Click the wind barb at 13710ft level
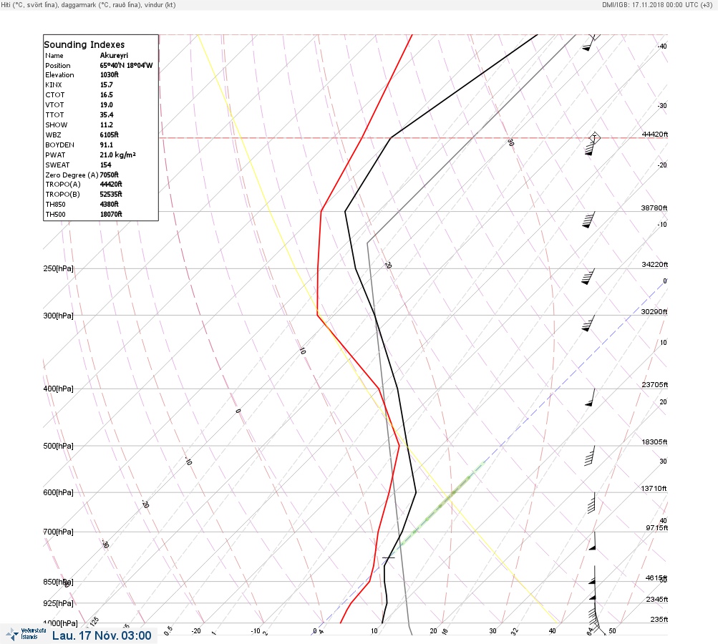This screenshot has width=718, height=644. pyautogui.click(x=591, y=502)
